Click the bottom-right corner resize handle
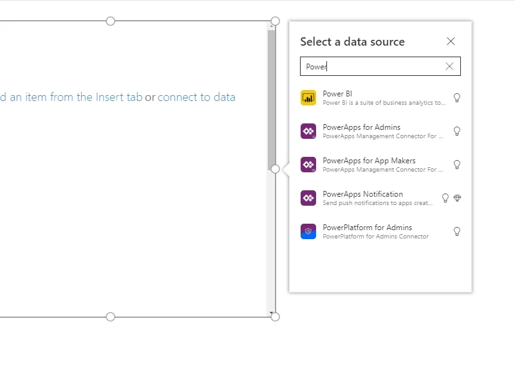The width and height of the screenshot is (515, 369). (x=276, y=317)
